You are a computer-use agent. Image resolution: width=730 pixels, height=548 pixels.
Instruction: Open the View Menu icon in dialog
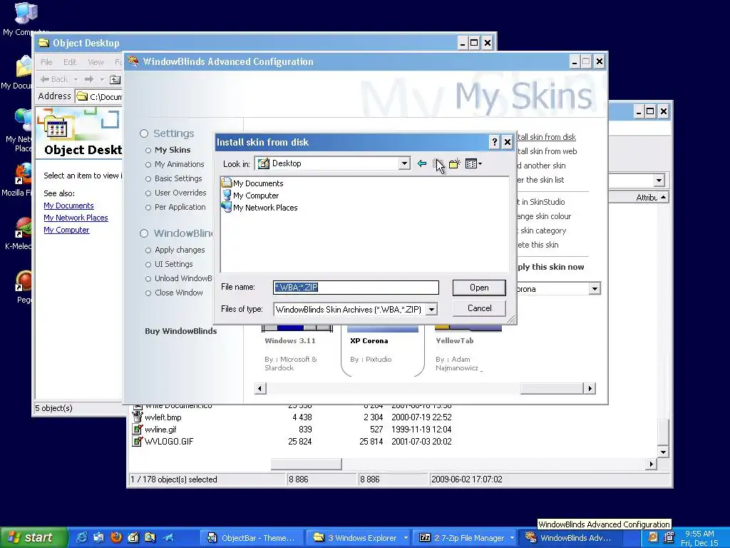tap(473, 163)
